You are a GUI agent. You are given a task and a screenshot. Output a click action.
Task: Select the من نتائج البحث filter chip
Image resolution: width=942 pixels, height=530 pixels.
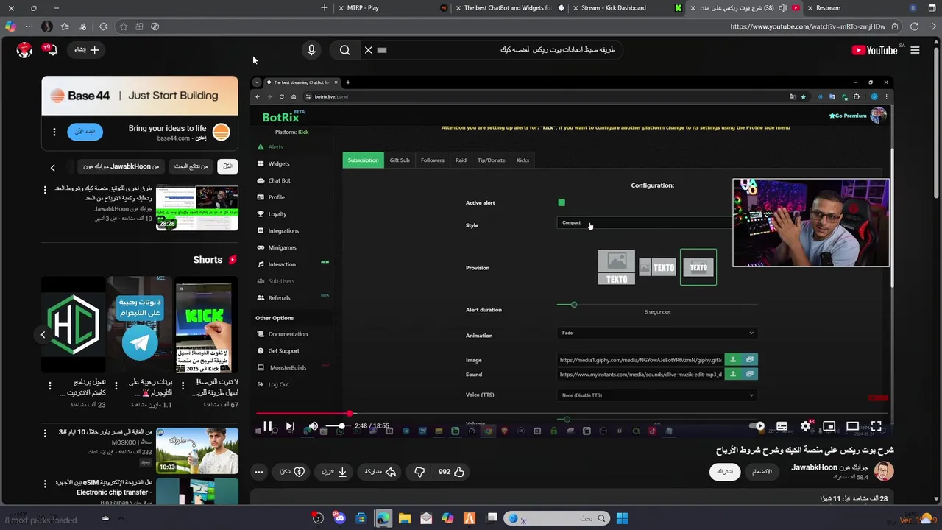[191, 166]
